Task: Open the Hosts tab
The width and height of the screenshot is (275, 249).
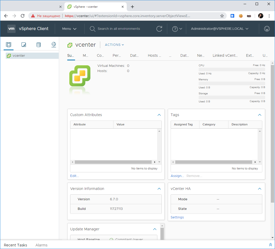Action: [154, 56]
